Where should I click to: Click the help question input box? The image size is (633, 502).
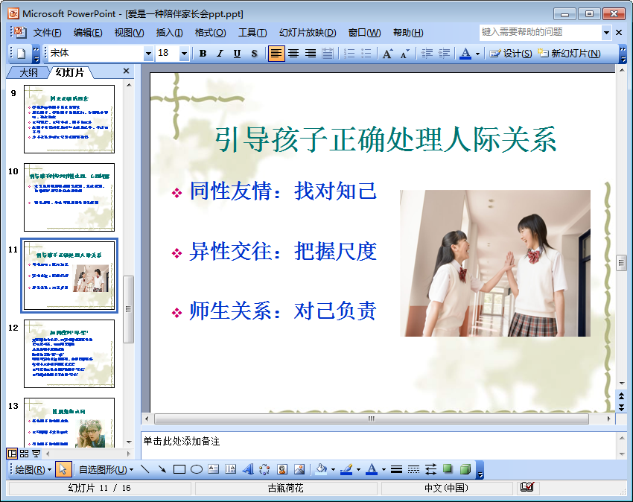pos(540,32)
